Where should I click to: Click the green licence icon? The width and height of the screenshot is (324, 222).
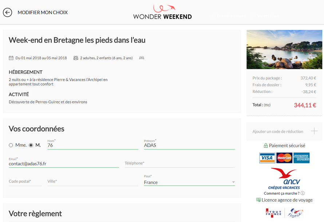(x=258, y=200)
